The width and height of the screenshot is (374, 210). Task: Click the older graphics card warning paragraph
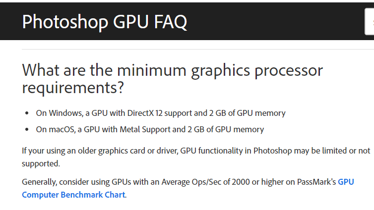[195, 151]
